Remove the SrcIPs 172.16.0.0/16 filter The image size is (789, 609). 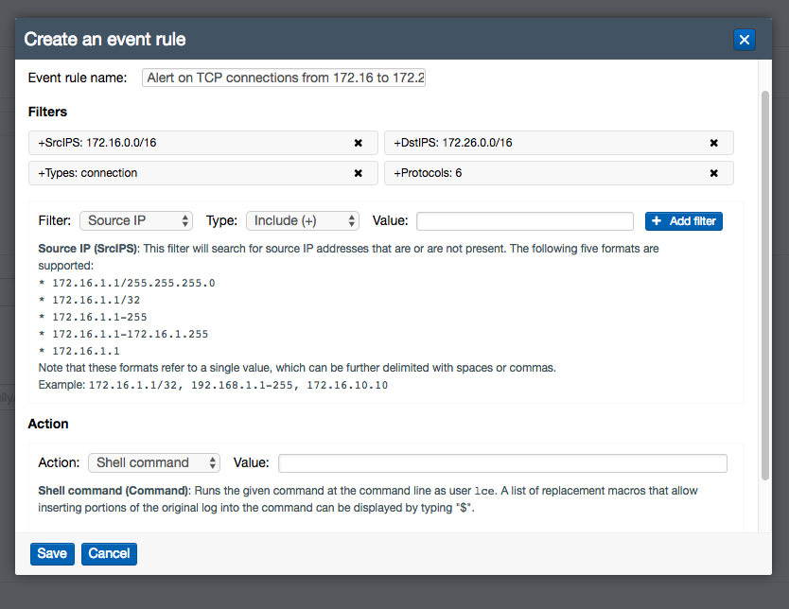click(x=359, y=142)
